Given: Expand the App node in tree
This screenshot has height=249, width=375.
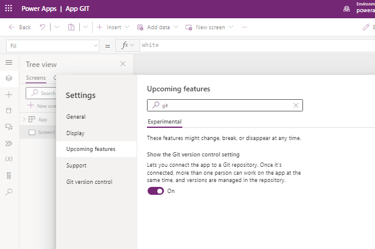Looking at the screenshot, I should [x=24, y=119].
